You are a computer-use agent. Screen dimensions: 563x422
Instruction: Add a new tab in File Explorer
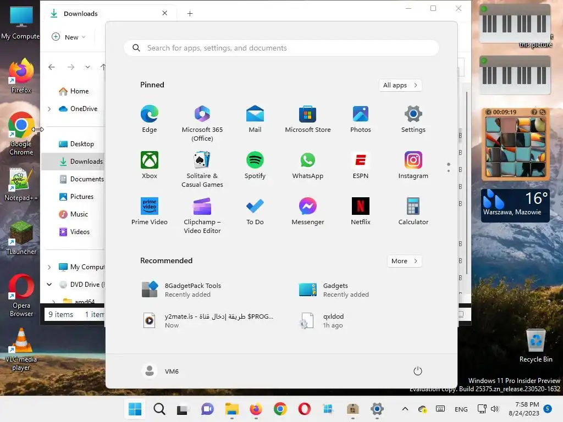click(x=190, y=14)
